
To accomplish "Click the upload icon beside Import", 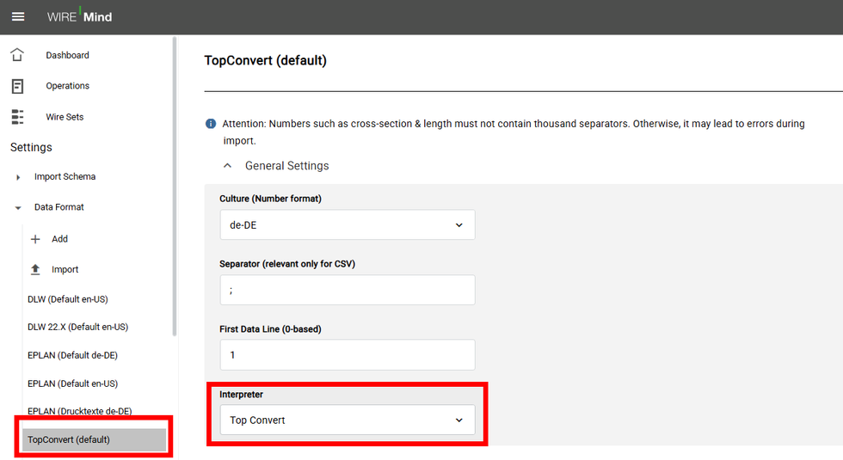I will 35,269.
